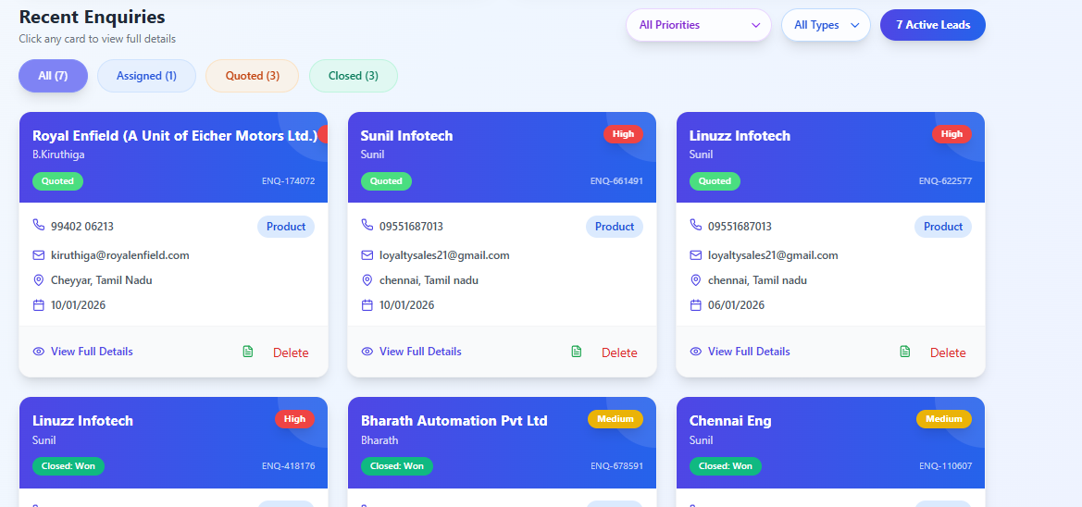Delete the Royal Enfield enquiry

[x=291, y=352]
